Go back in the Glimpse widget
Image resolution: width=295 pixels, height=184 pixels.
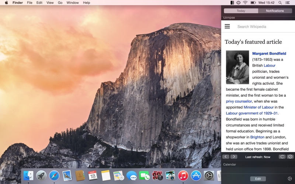(226, 157)
